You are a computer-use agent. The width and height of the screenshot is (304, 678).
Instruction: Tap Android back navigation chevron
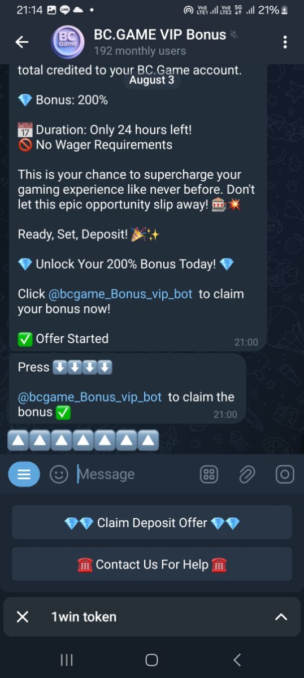click(x=237, y=660)
